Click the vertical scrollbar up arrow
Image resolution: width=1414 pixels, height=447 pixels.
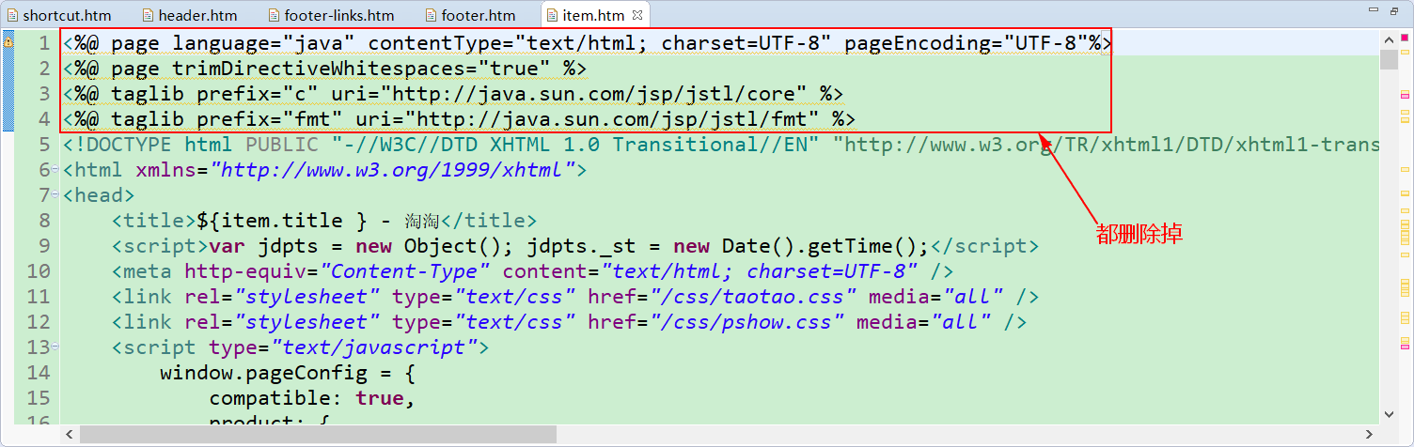[1388, 39]
